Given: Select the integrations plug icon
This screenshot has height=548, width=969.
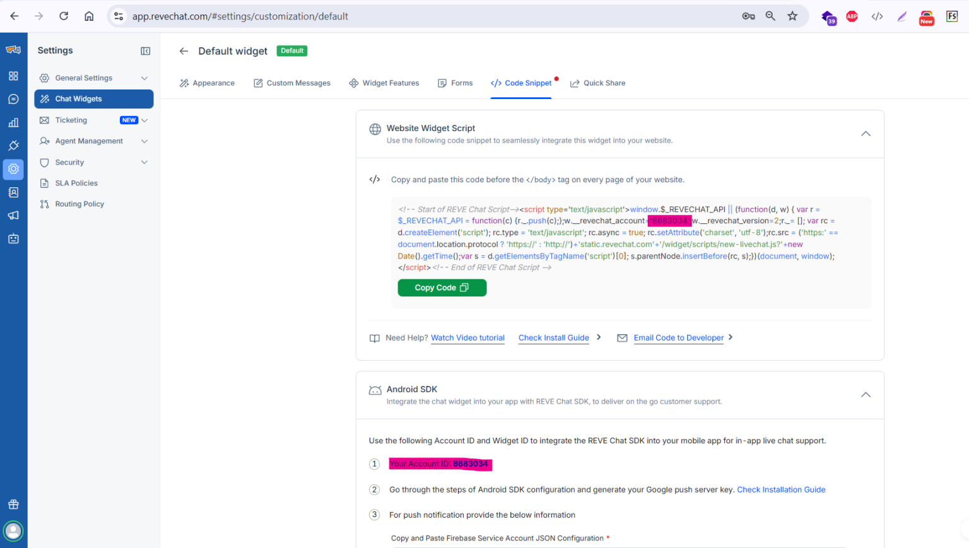Looking at the screenshot, I should click(13, 146).
